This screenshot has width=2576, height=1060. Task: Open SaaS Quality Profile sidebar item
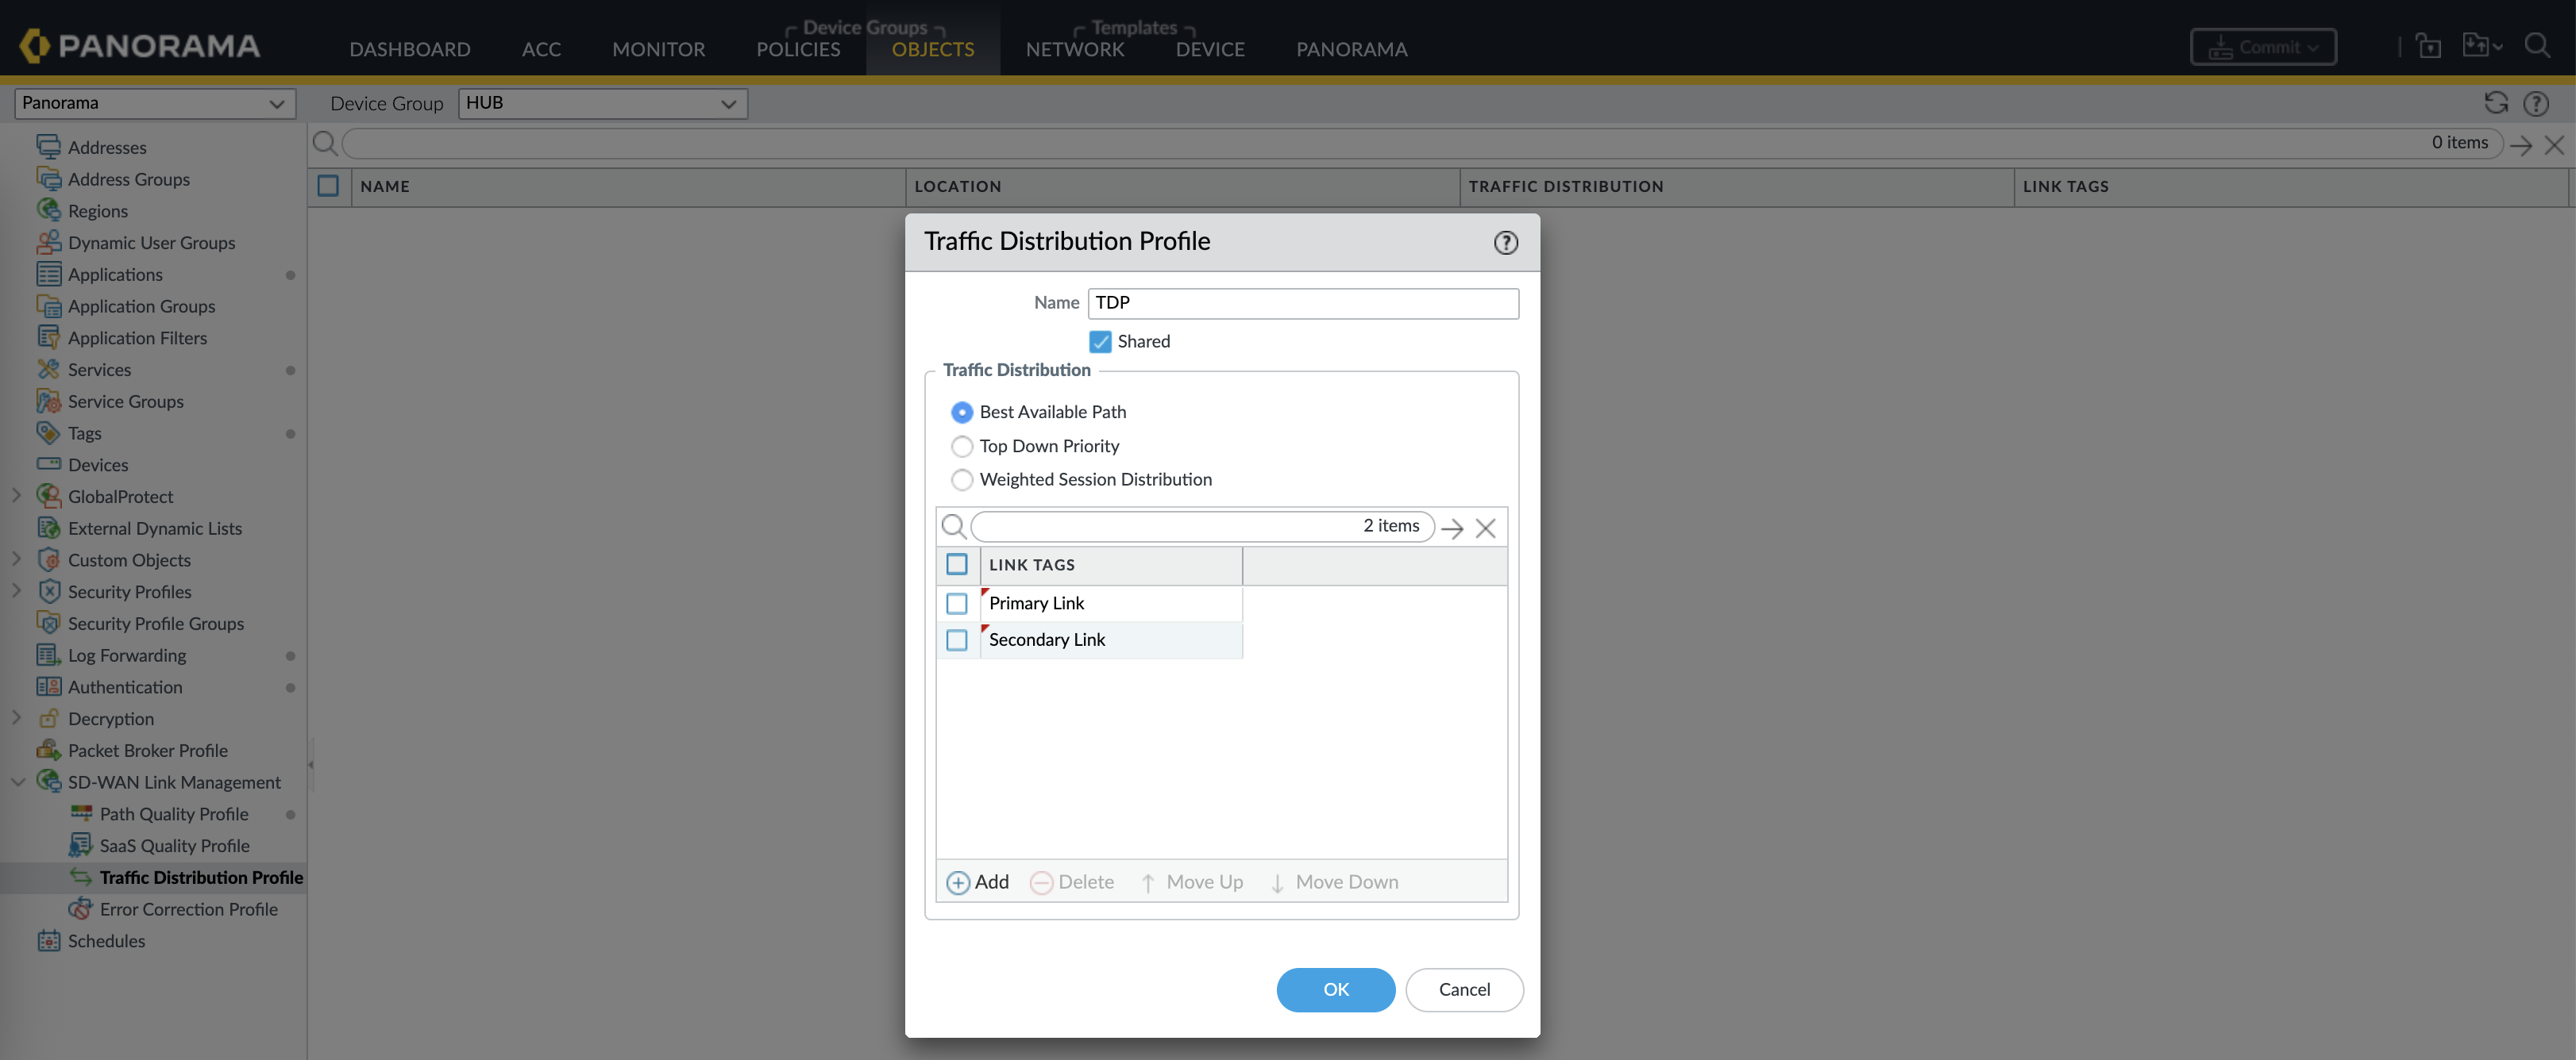(174, 845)
